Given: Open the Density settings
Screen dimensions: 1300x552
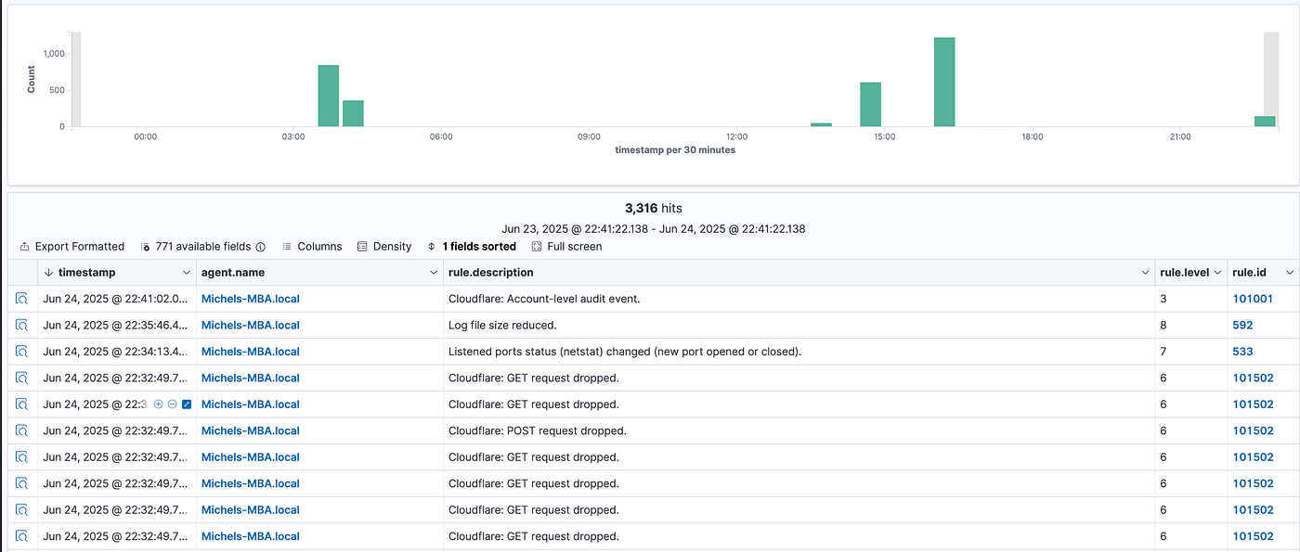Looking at the screenshot, I should click(384, 247).
